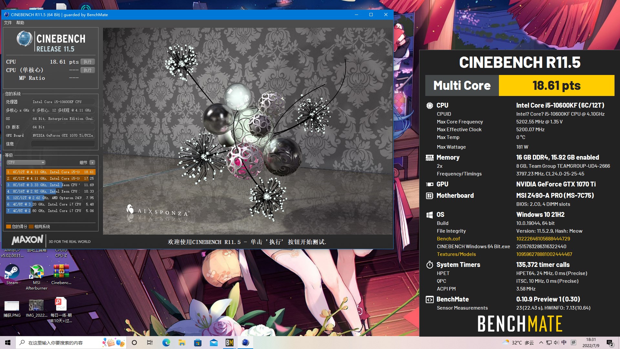Click the 信息 info input field

click(63, 144)
